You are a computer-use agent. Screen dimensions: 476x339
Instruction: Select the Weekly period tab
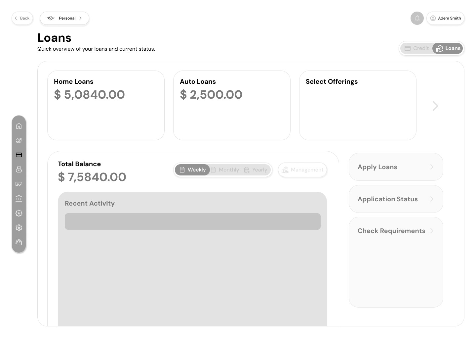192,170
